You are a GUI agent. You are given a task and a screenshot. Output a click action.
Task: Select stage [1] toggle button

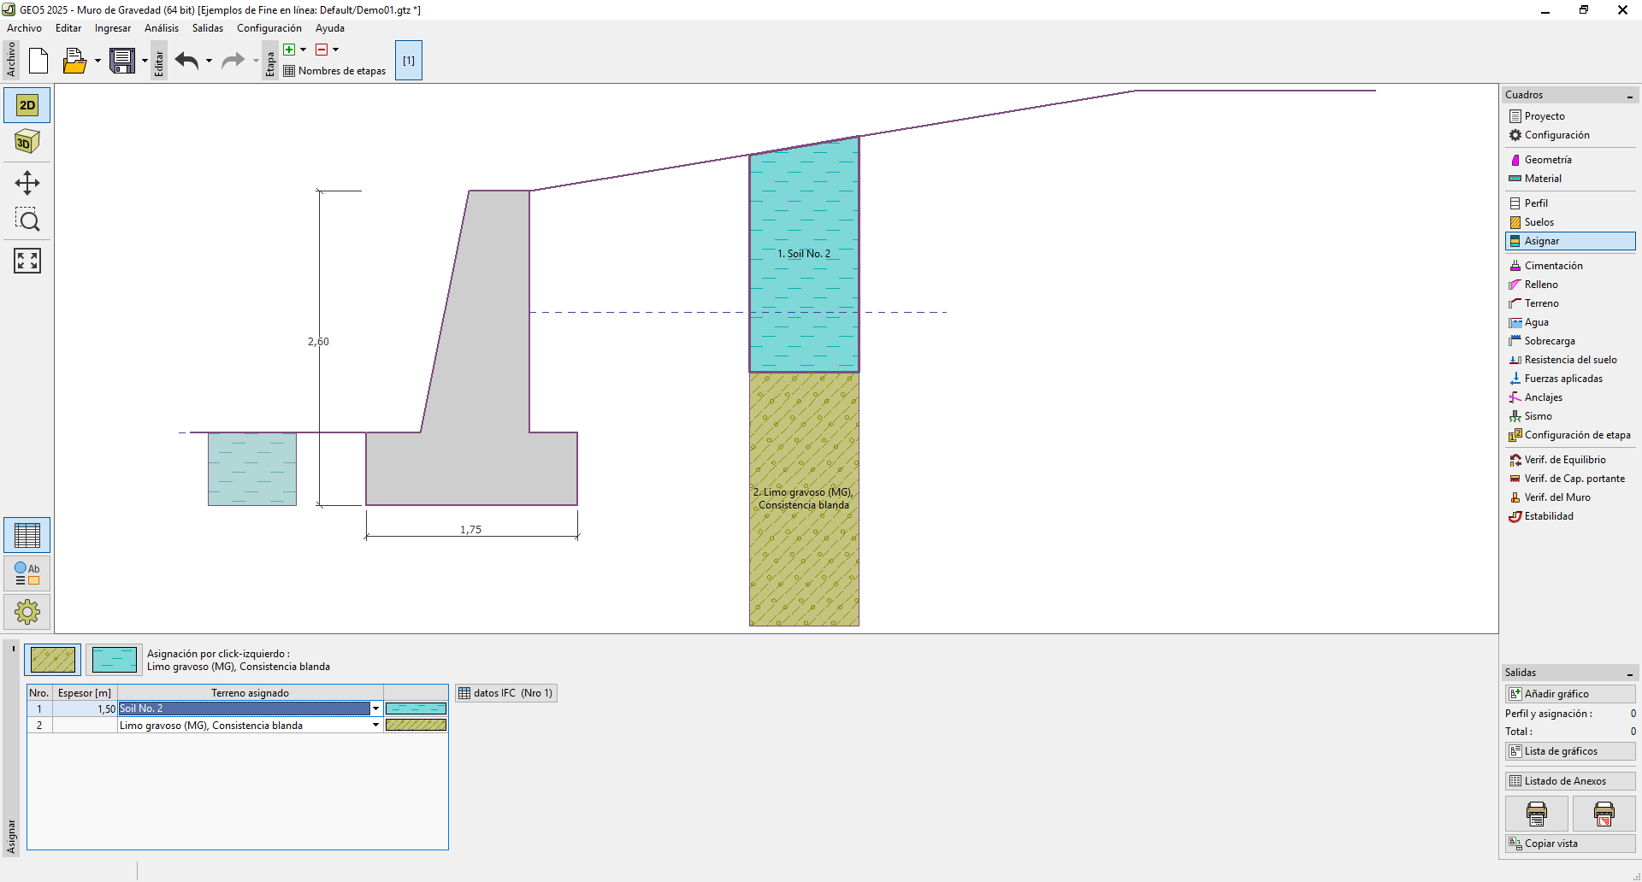coord(409,61)
